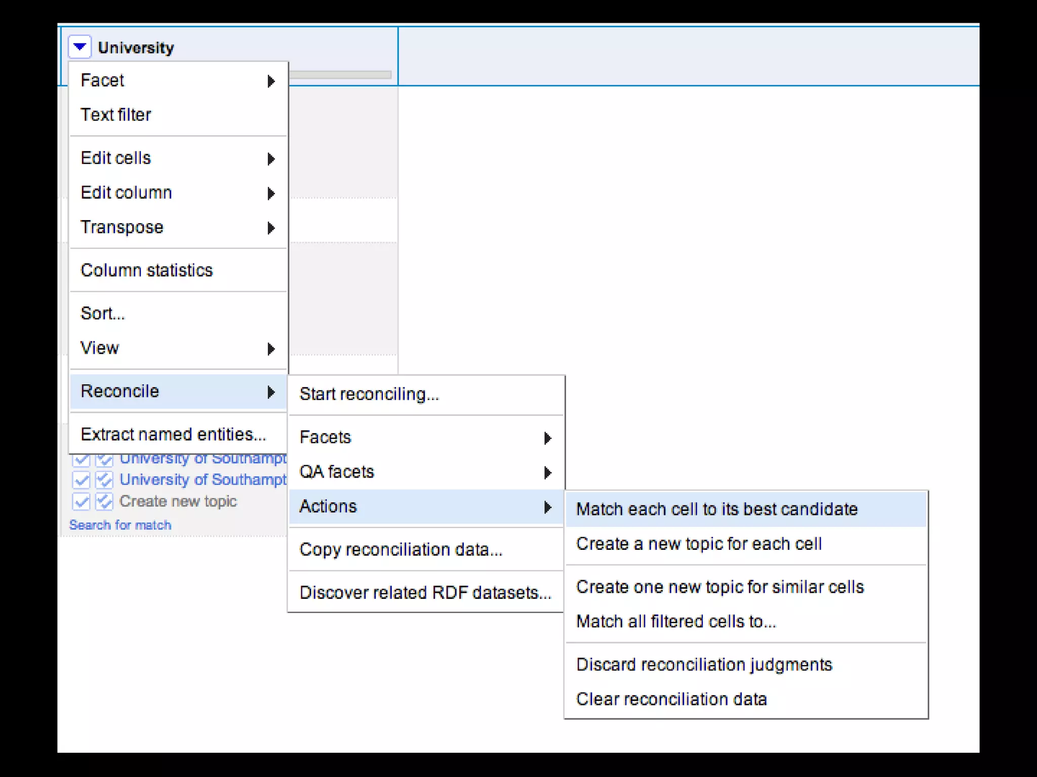This screenshot has width=1037, height=777.
Task: Select Match each cell to its best candidate
Action: click(716, 509)
